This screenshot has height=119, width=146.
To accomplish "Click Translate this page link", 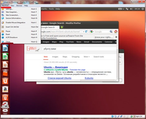I will [x=77, y=70].
